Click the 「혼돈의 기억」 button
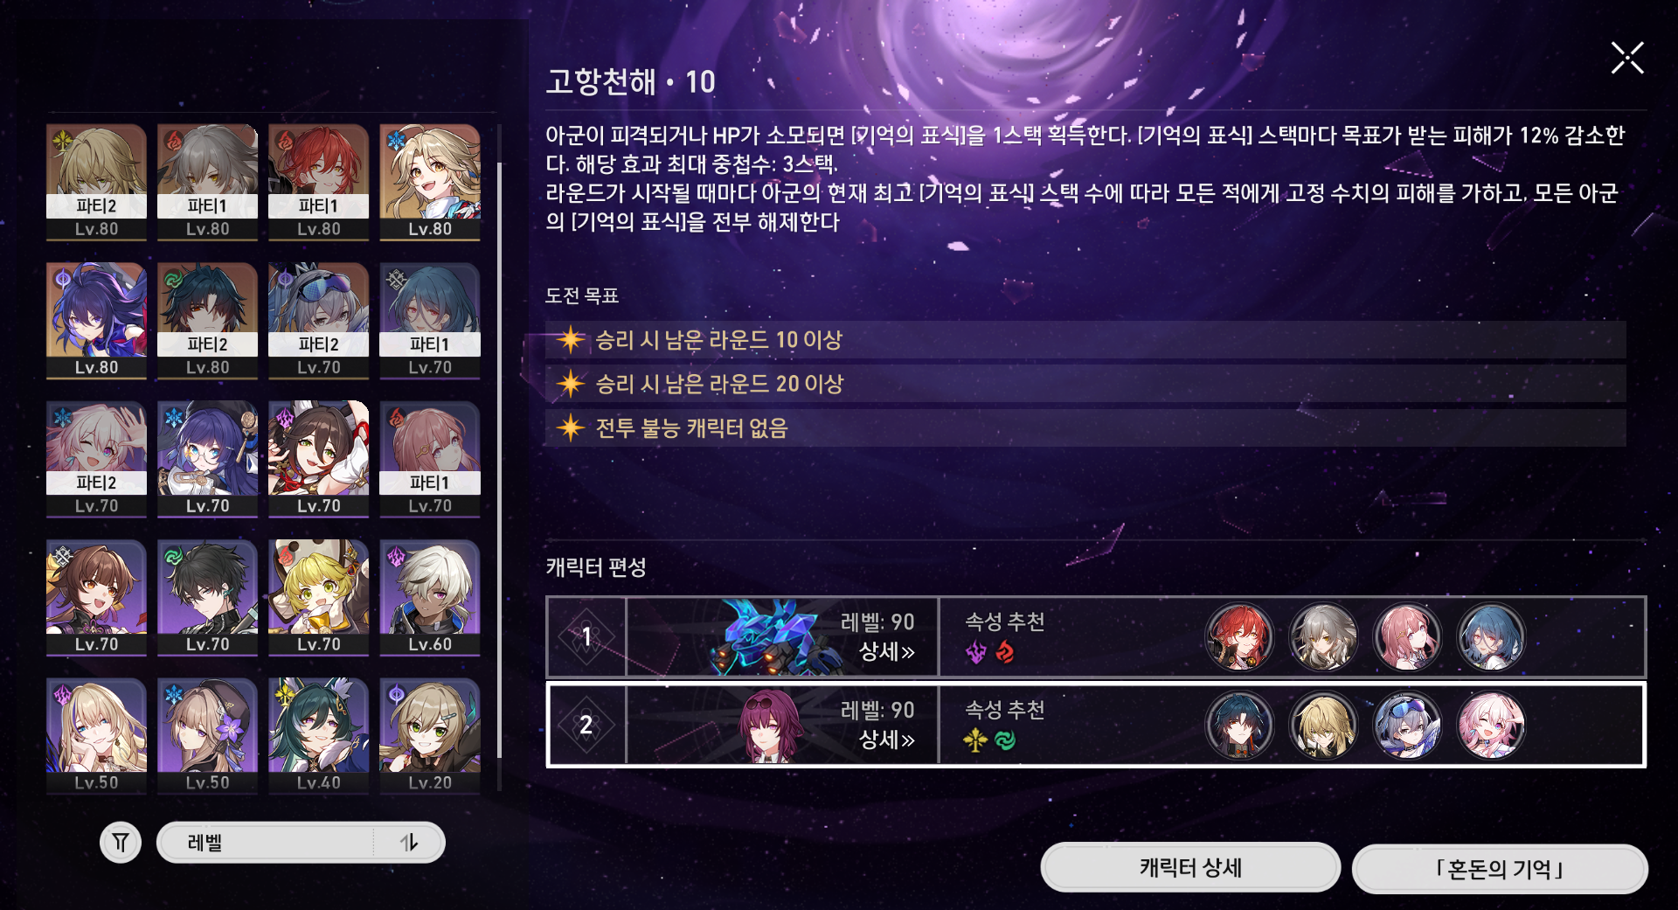The width and height of the screenshot is (1678, 910). [1500, 869]
